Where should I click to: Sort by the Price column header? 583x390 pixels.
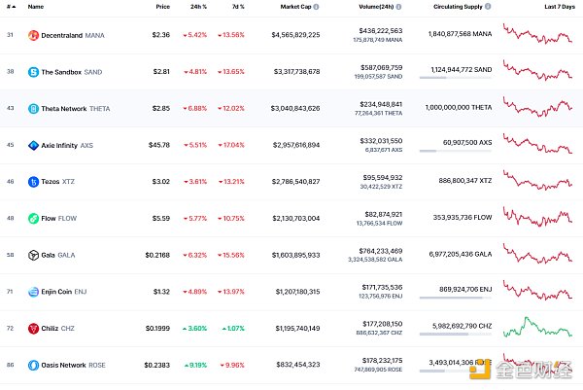[163, 7]
